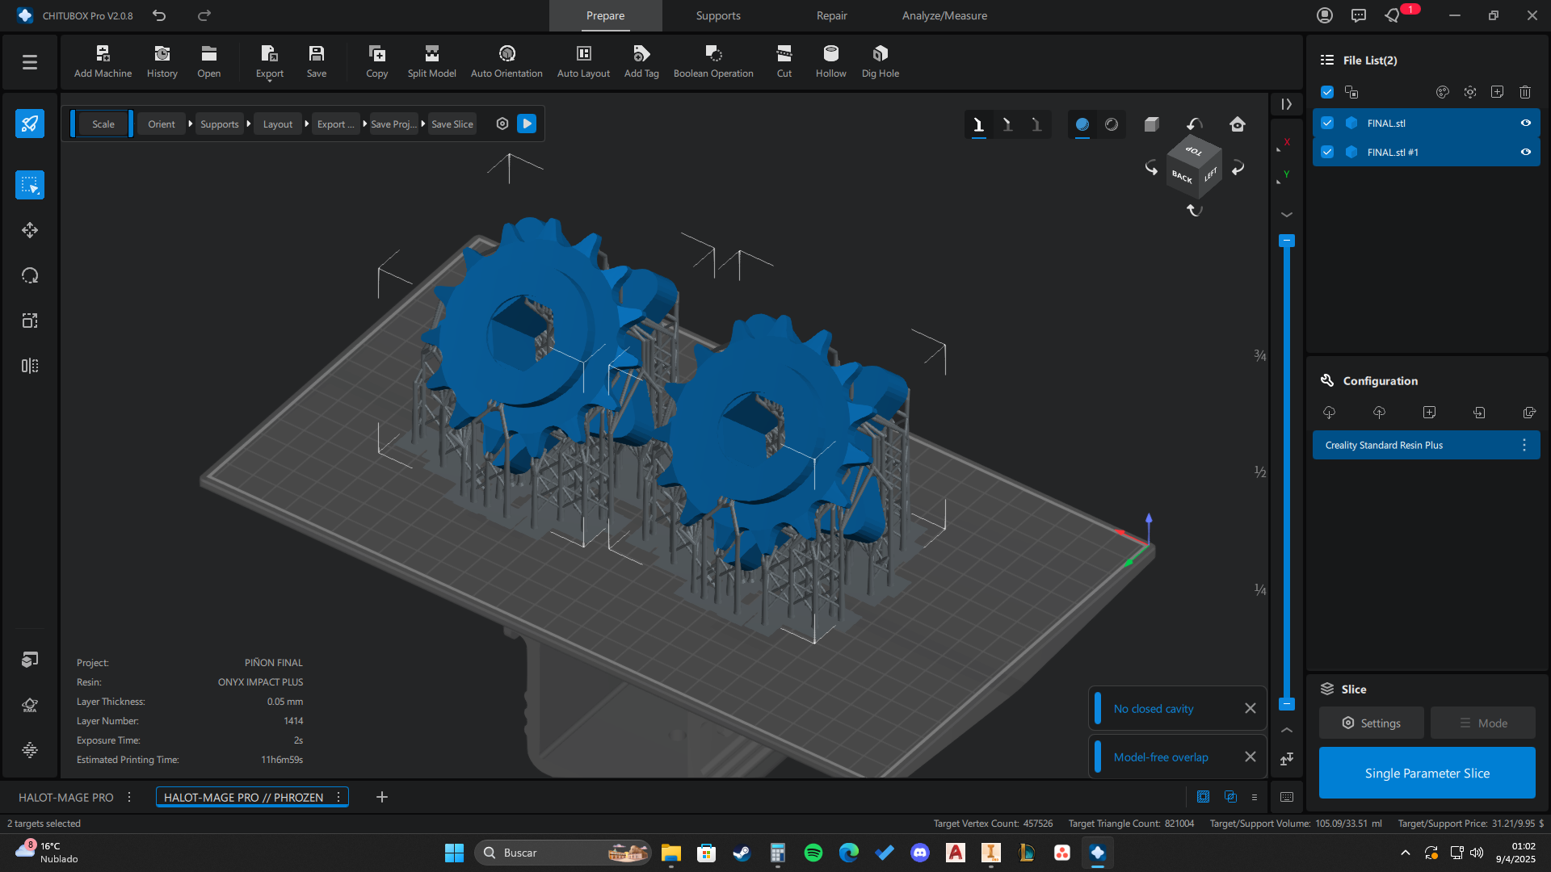1551x872 pixels.
Task: Uncheck the FINAL.stl checkbox
Action: click(1327, 123)
